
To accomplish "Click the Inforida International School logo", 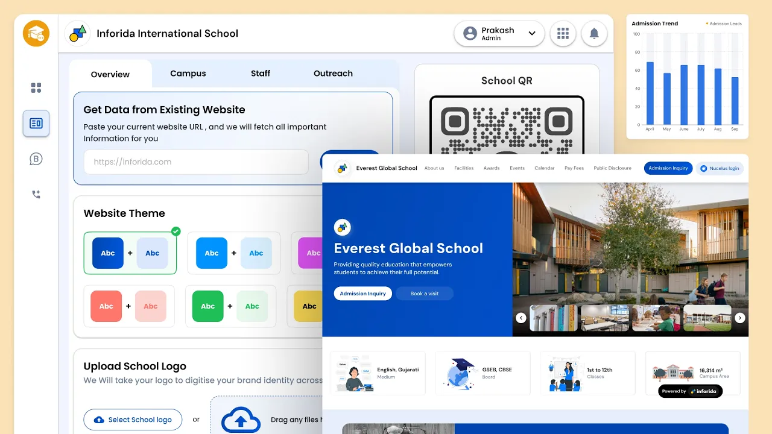I will 77,33.
